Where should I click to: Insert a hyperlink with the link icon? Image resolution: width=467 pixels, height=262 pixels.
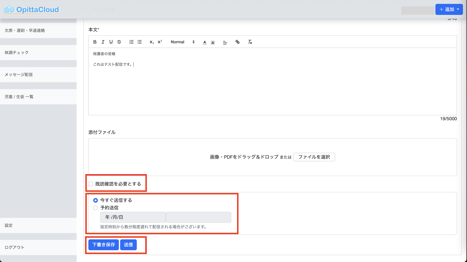237,42
